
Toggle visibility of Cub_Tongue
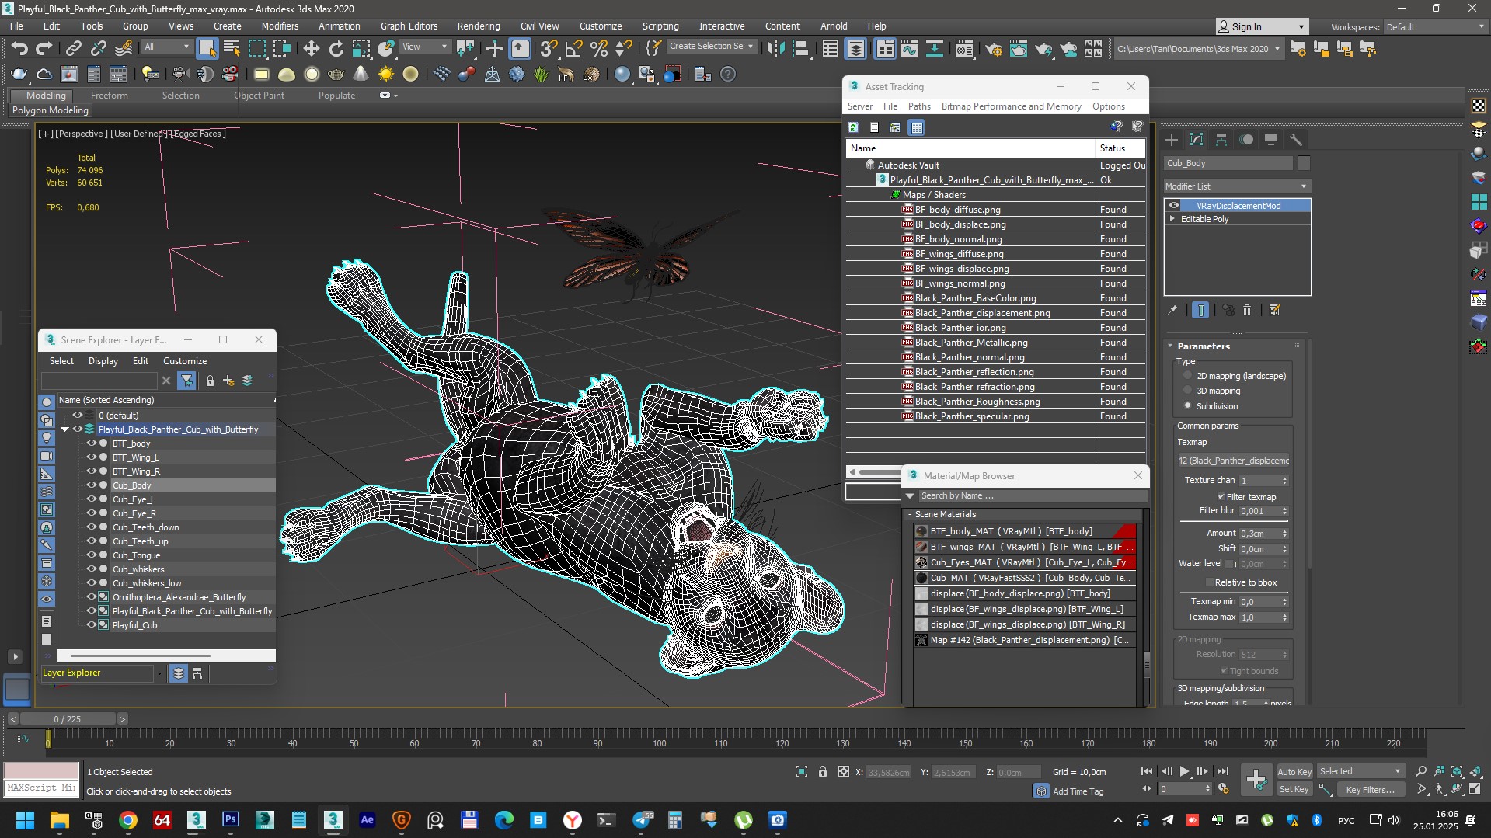(91, 555)
